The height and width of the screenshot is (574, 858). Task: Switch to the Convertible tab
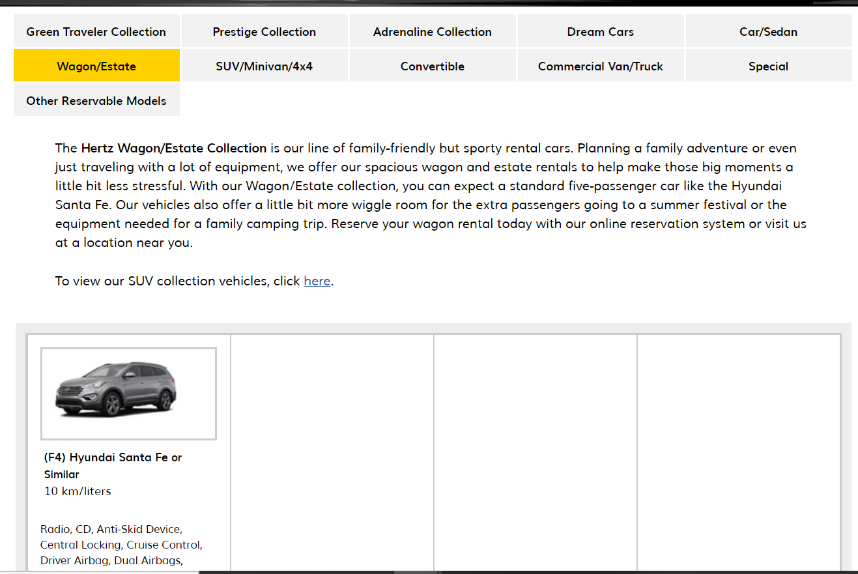433,66
